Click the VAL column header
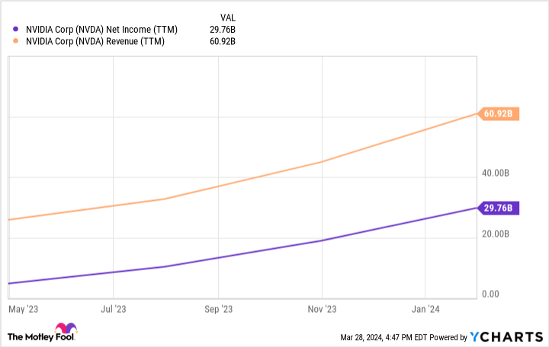Screen dimensions: 549x347 click(x=227, y=16)
